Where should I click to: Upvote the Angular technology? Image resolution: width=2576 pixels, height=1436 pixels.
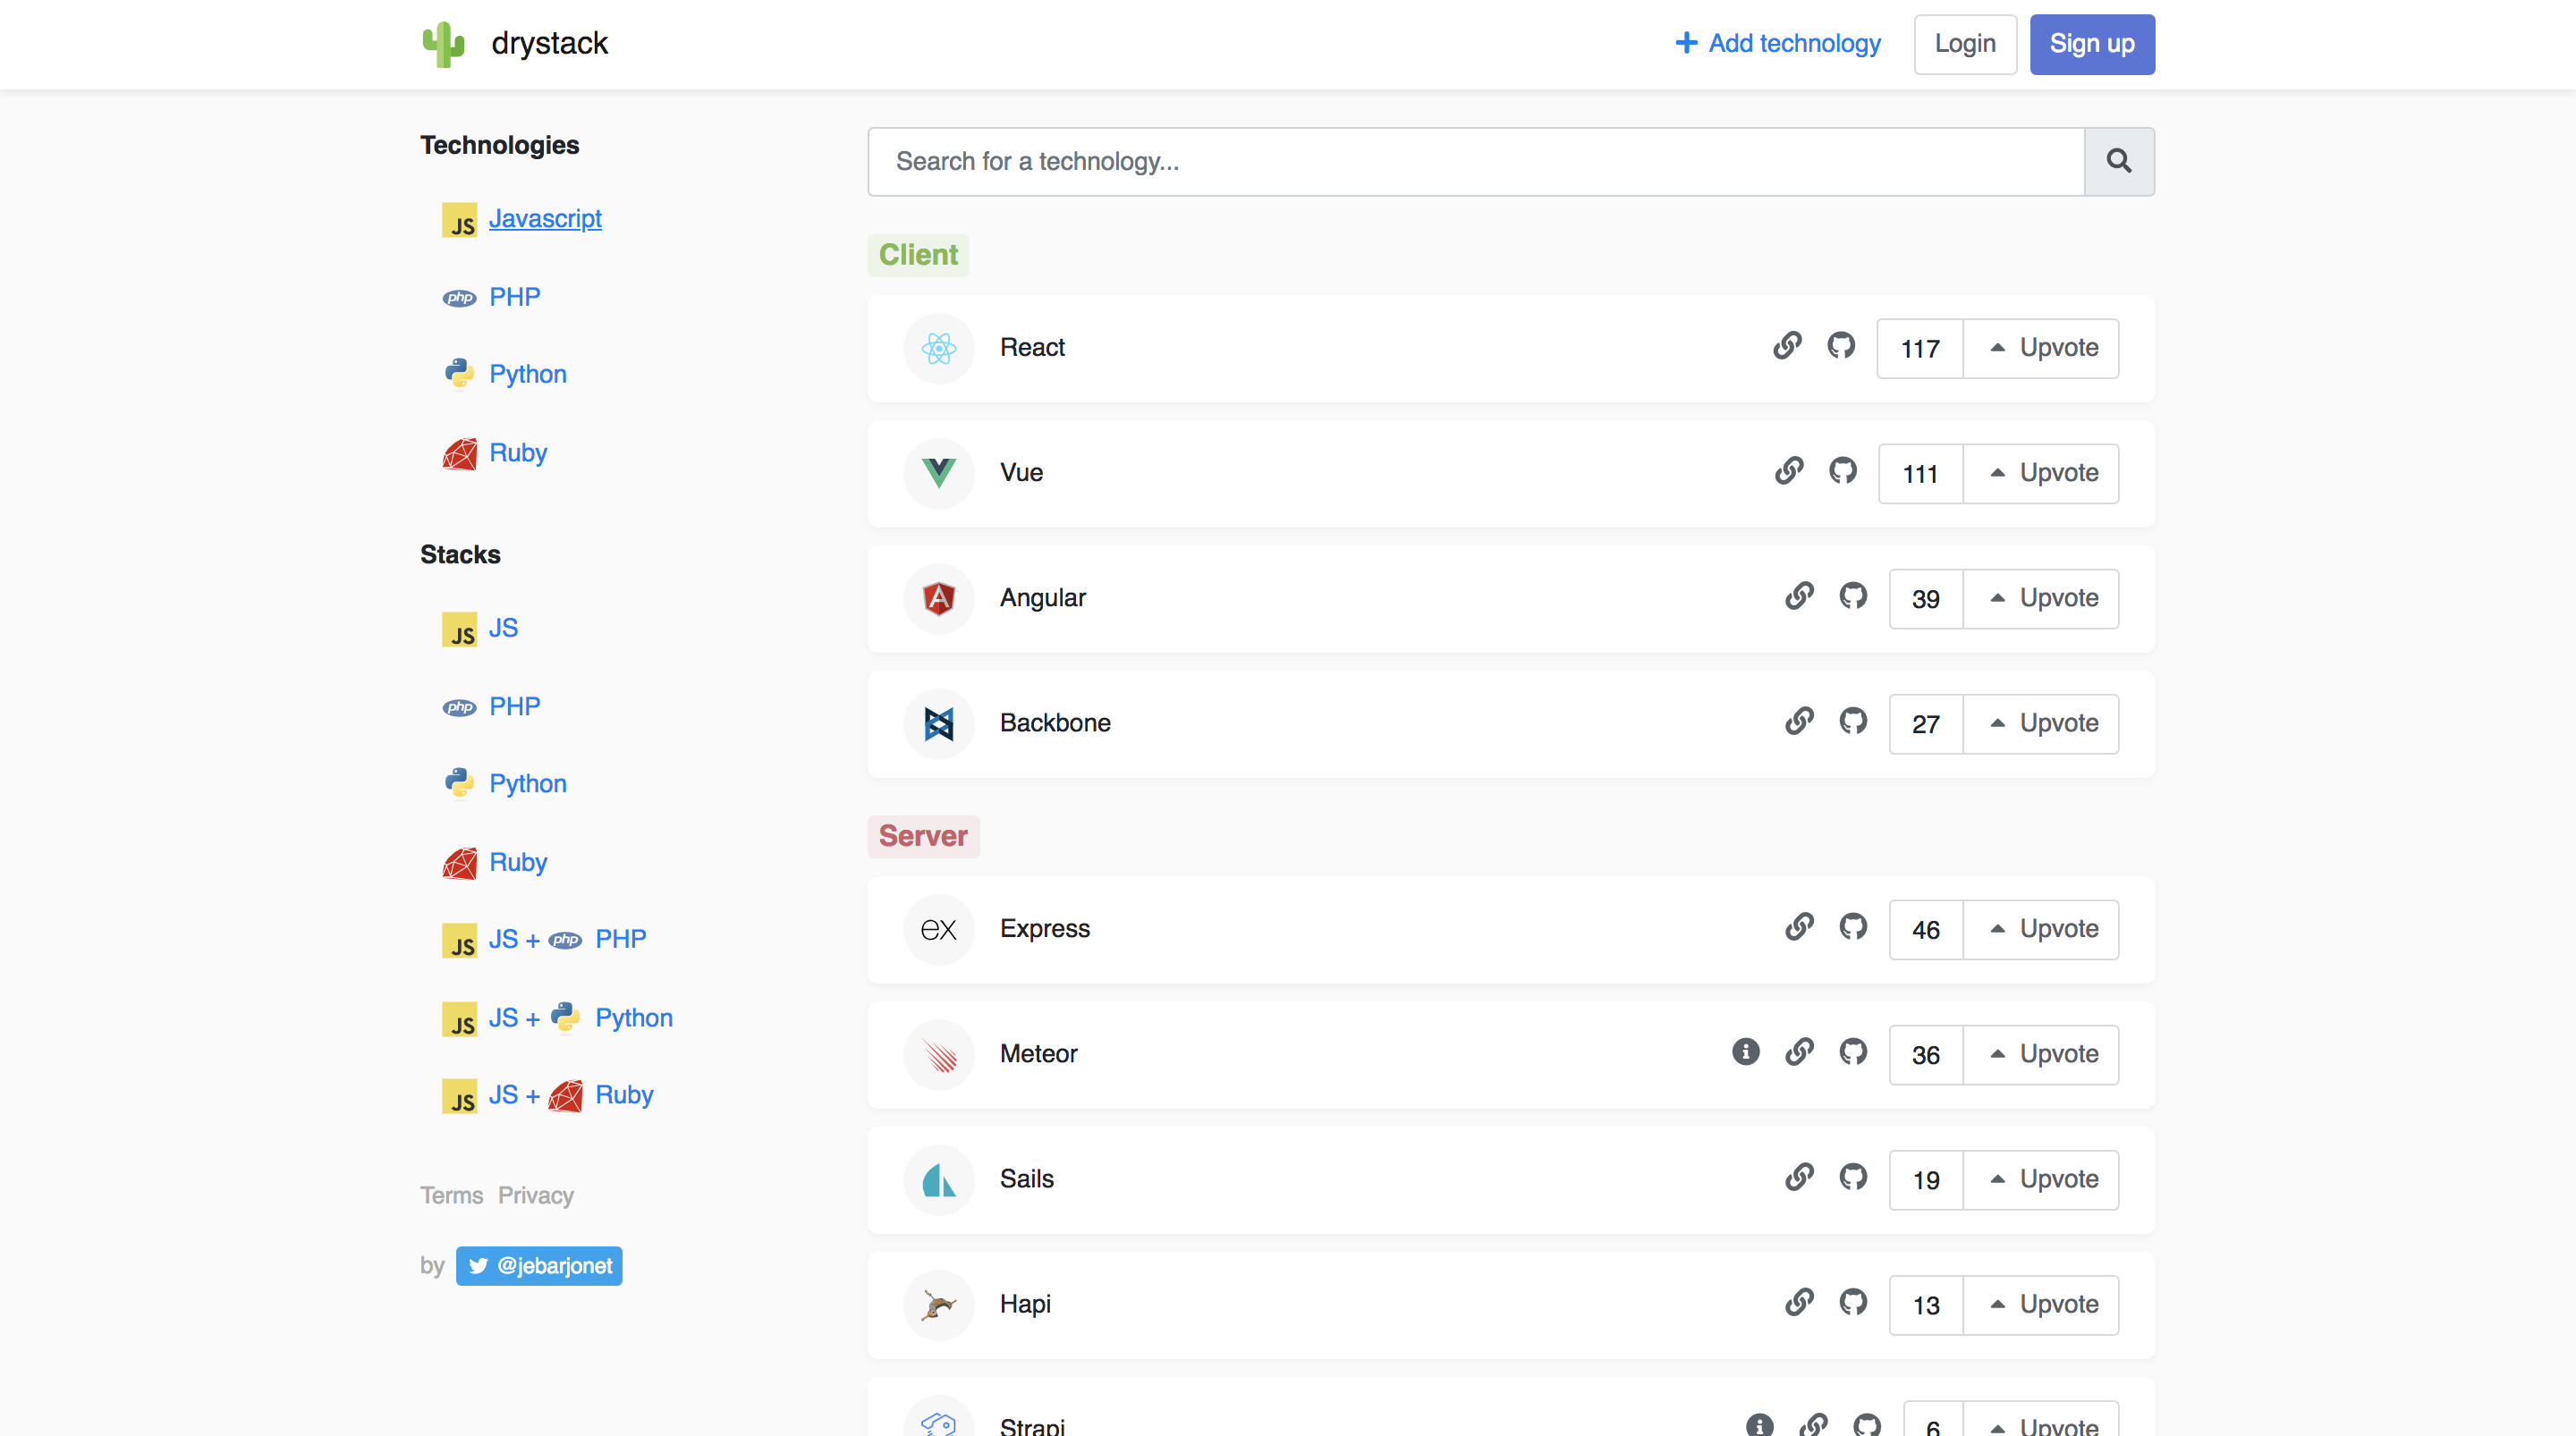2041,598
